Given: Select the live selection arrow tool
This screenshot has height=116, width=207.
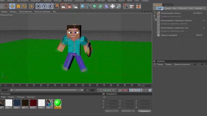Looking at the screenshot, I should 6,6.
